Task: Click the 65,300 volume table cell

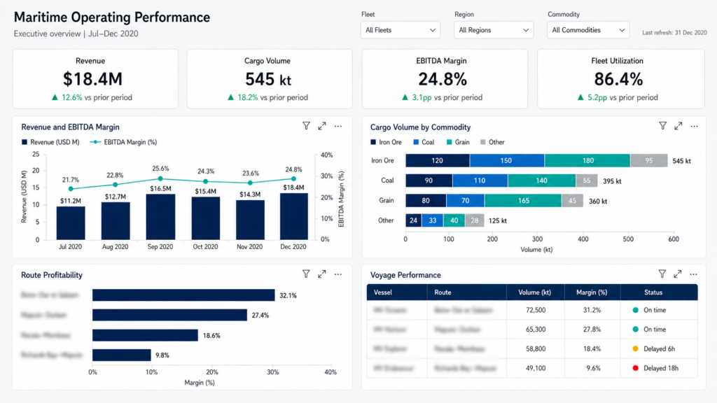Action: [x=536, y=329]
